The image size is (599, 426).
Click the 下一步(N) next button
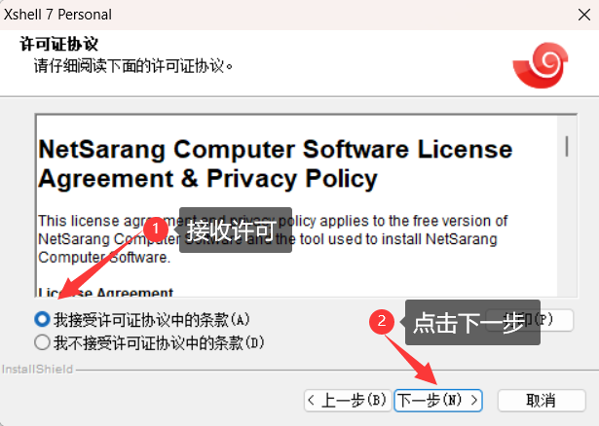click(438, 401)
